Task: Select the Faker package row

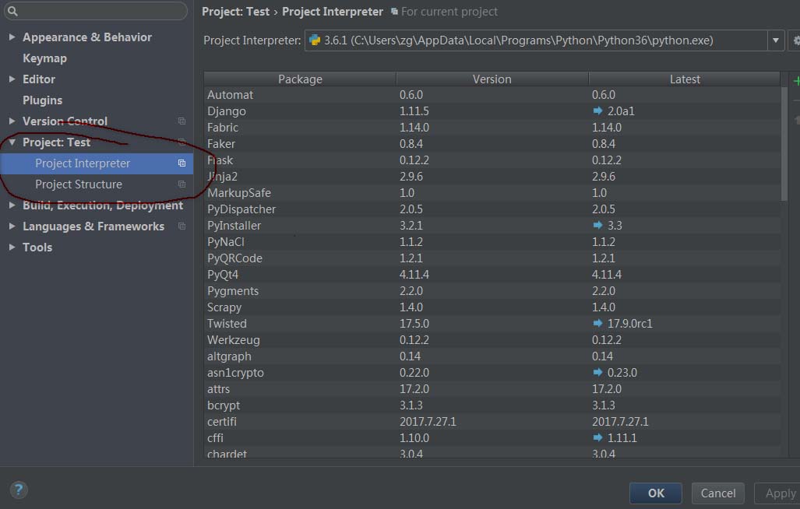Action: 492,144
